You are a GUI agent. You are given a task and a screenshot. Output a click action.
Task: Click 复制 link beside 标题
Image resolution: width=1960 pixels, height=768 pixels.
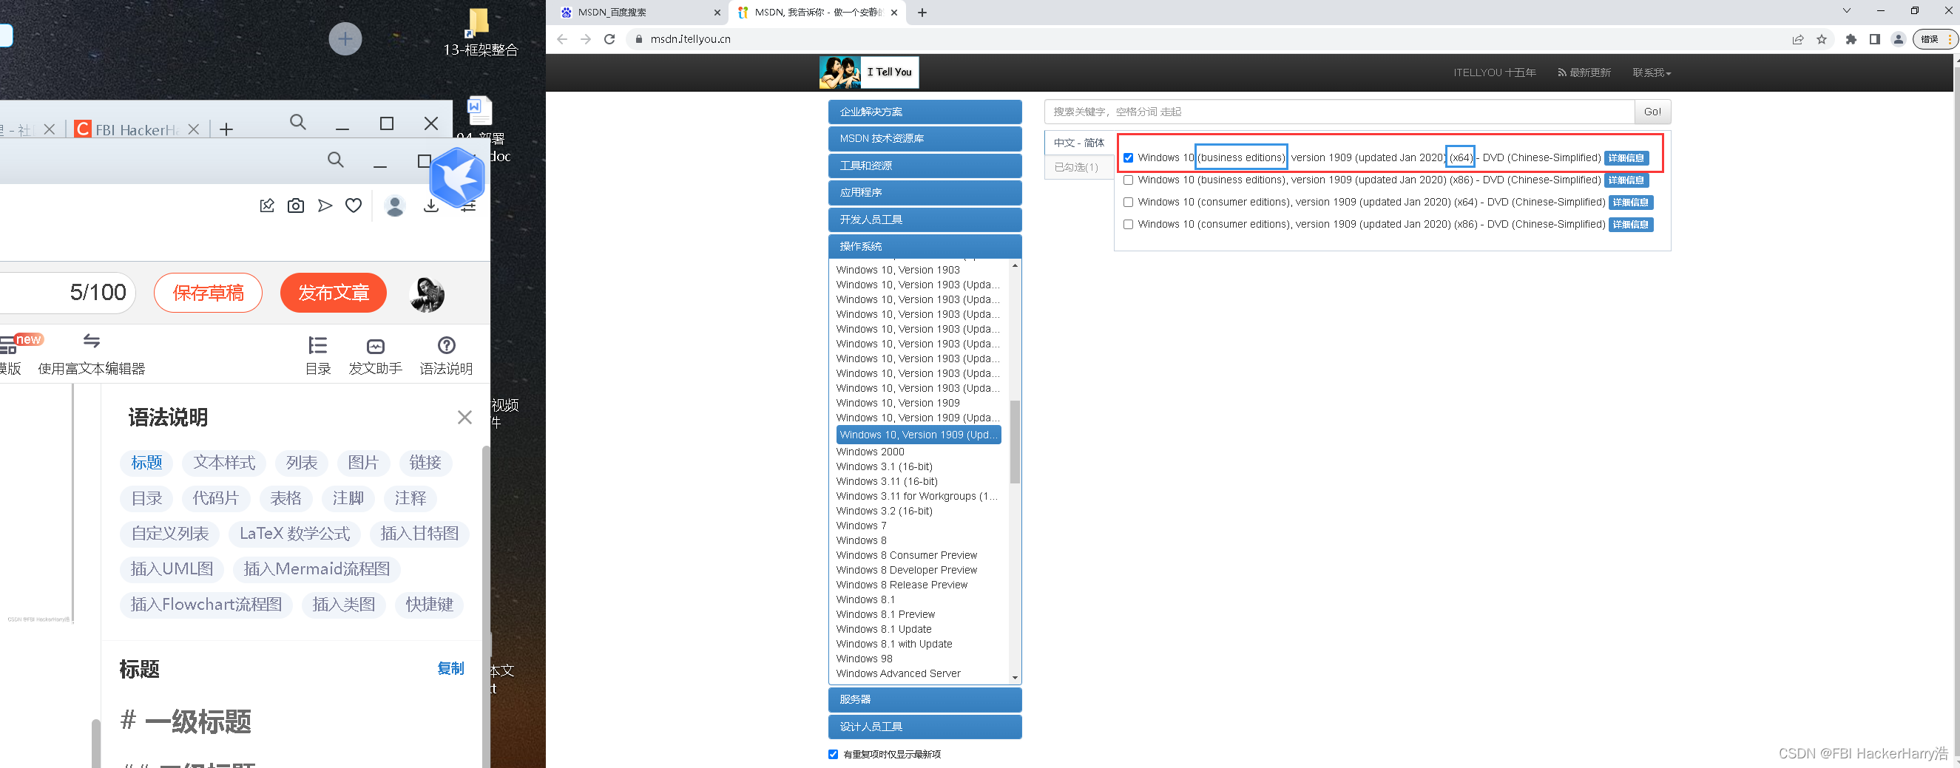pos(450,668)
